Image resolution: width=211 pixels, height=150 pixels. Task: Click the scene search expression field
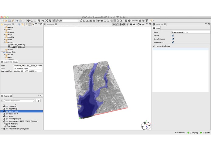(19, 101)
